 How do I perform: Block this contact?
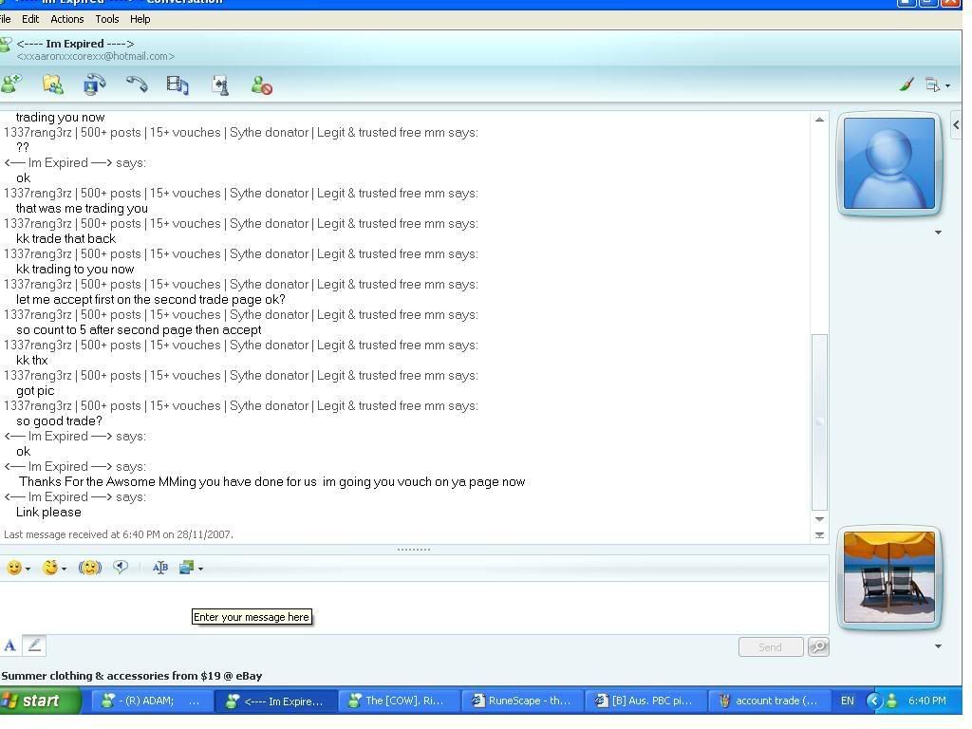pyautogui.click(x=262, y=84)
